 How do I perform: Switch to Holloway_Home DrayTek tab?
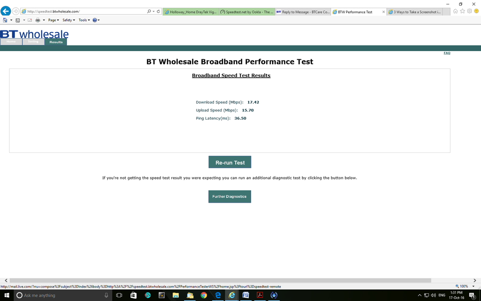point(191,12)
